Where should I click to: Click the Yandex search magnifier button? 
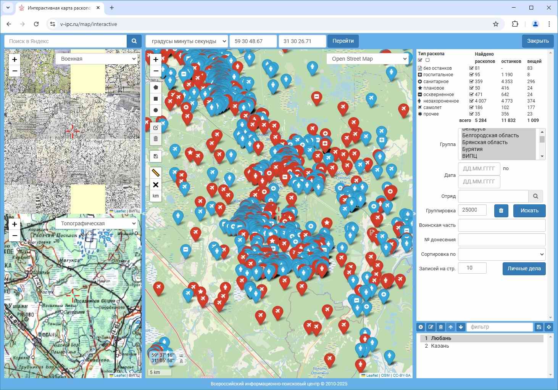pyautogui.click(x=134, y=41)
